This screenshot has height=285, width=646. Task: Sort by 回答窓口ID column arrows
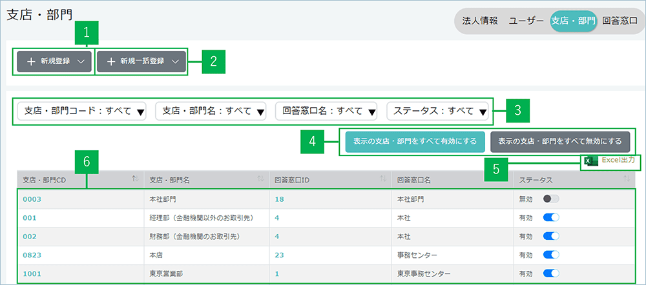pyautogui.click(x=382, y=179)
